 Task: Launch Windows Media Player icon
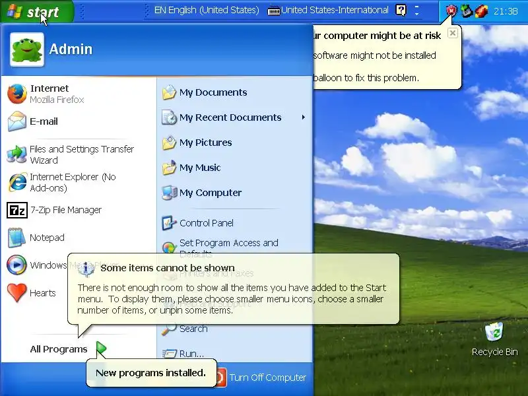pos(17,265)
